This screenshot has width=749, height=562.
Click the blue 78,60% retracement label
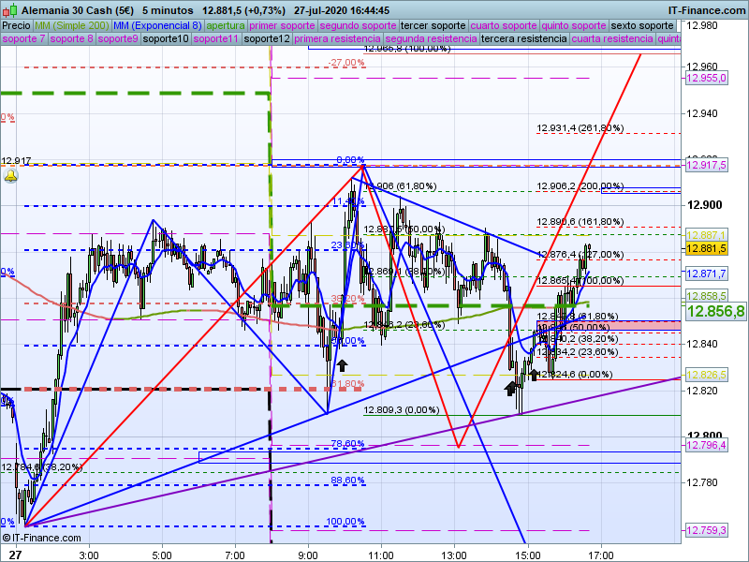tap(347, 443)
